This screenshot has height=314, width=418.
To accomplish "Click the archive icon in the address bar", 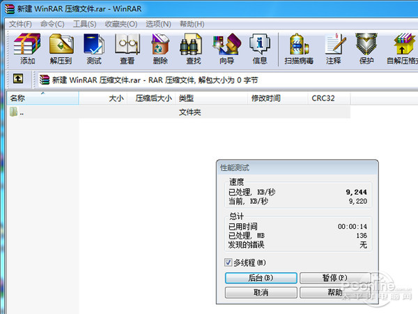I will point(45,80).
